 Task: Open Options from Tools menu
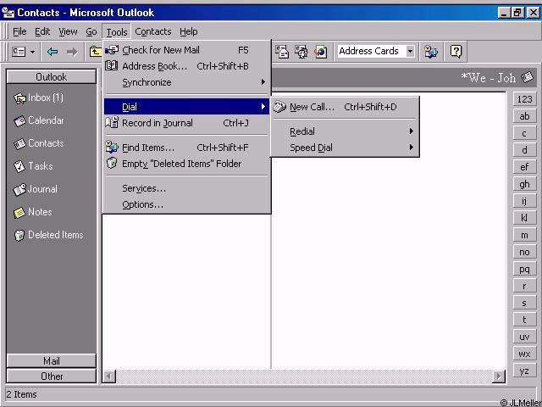pyautogui.click(x=186, y=204)
